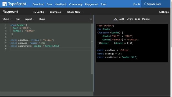Open the Errors tab
Screen dimensions: 172x97
130,19
